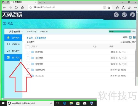Open the favorites hub icon
The height and width of the screenshot is (106, 138).
click(x=117, y=7)
